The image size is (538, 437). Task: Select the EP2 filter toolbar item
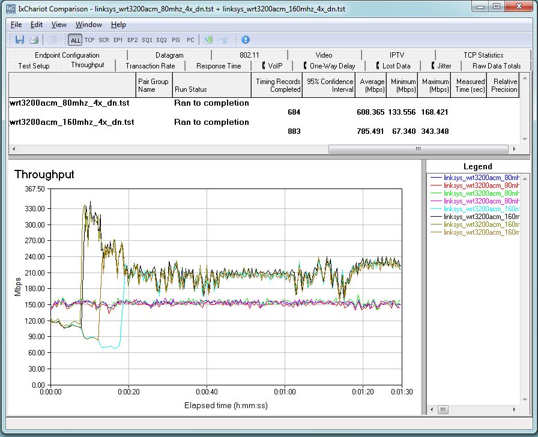click(x=133, y=40)
